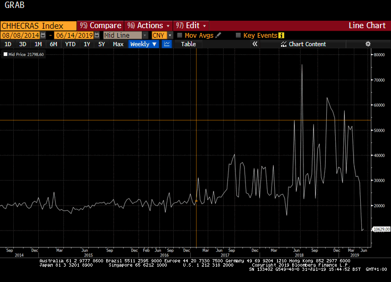The image size is (391, 282).
Task: Toggle Mid Price legend series box
Action: pyautogui.click(x=5, y=54)
